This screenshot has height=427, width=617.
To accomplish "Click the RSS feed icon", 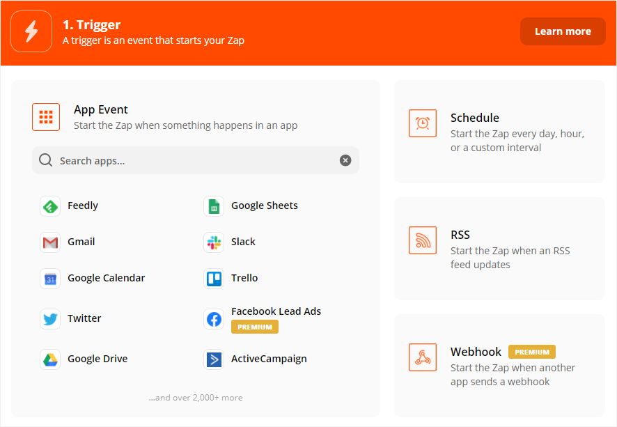I will coord(423,240).
